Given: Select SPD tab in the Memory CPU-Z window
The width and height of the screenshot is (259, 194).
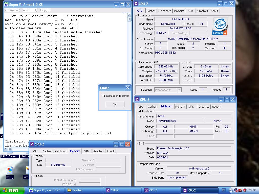Looking at the screenshot, I should pos(87,152).
